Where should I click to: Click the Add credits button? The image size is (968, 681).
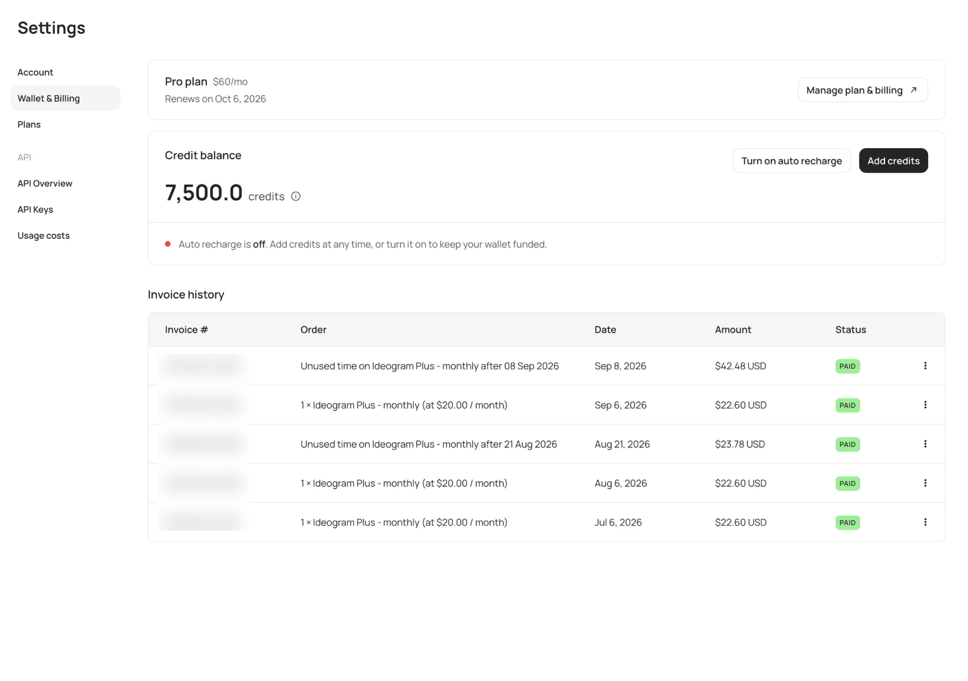[893, 161]
